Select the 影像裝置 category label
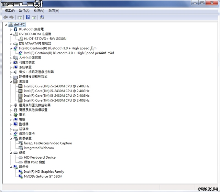Viewport: 220px width, 192px height. [25, 138]
